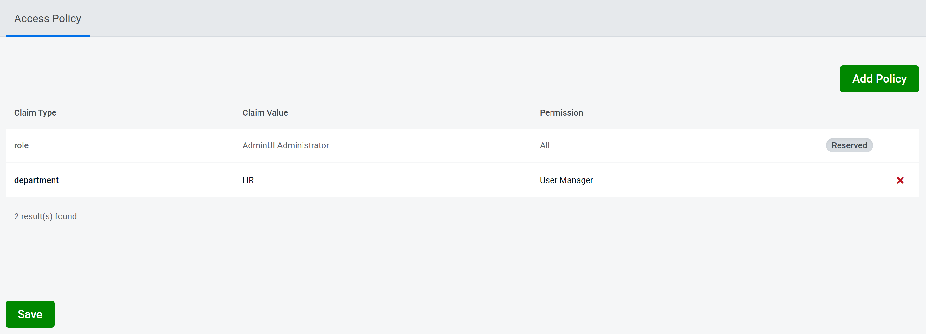Click the Permission column header
926x334 pixels.
[x=561, y=113]
